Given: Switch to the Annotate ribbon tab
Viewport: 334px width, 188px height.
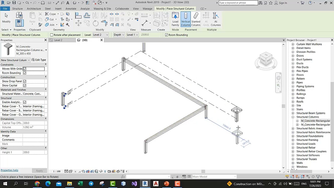Looking at the screenshot, I should tap(71, 9).
